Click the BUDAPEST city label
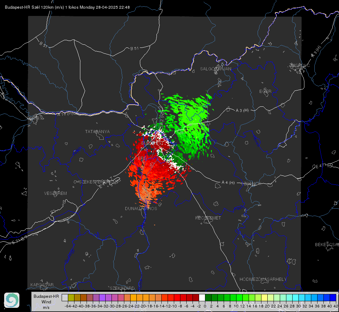The image size is (339, 312). click(152, 143)
